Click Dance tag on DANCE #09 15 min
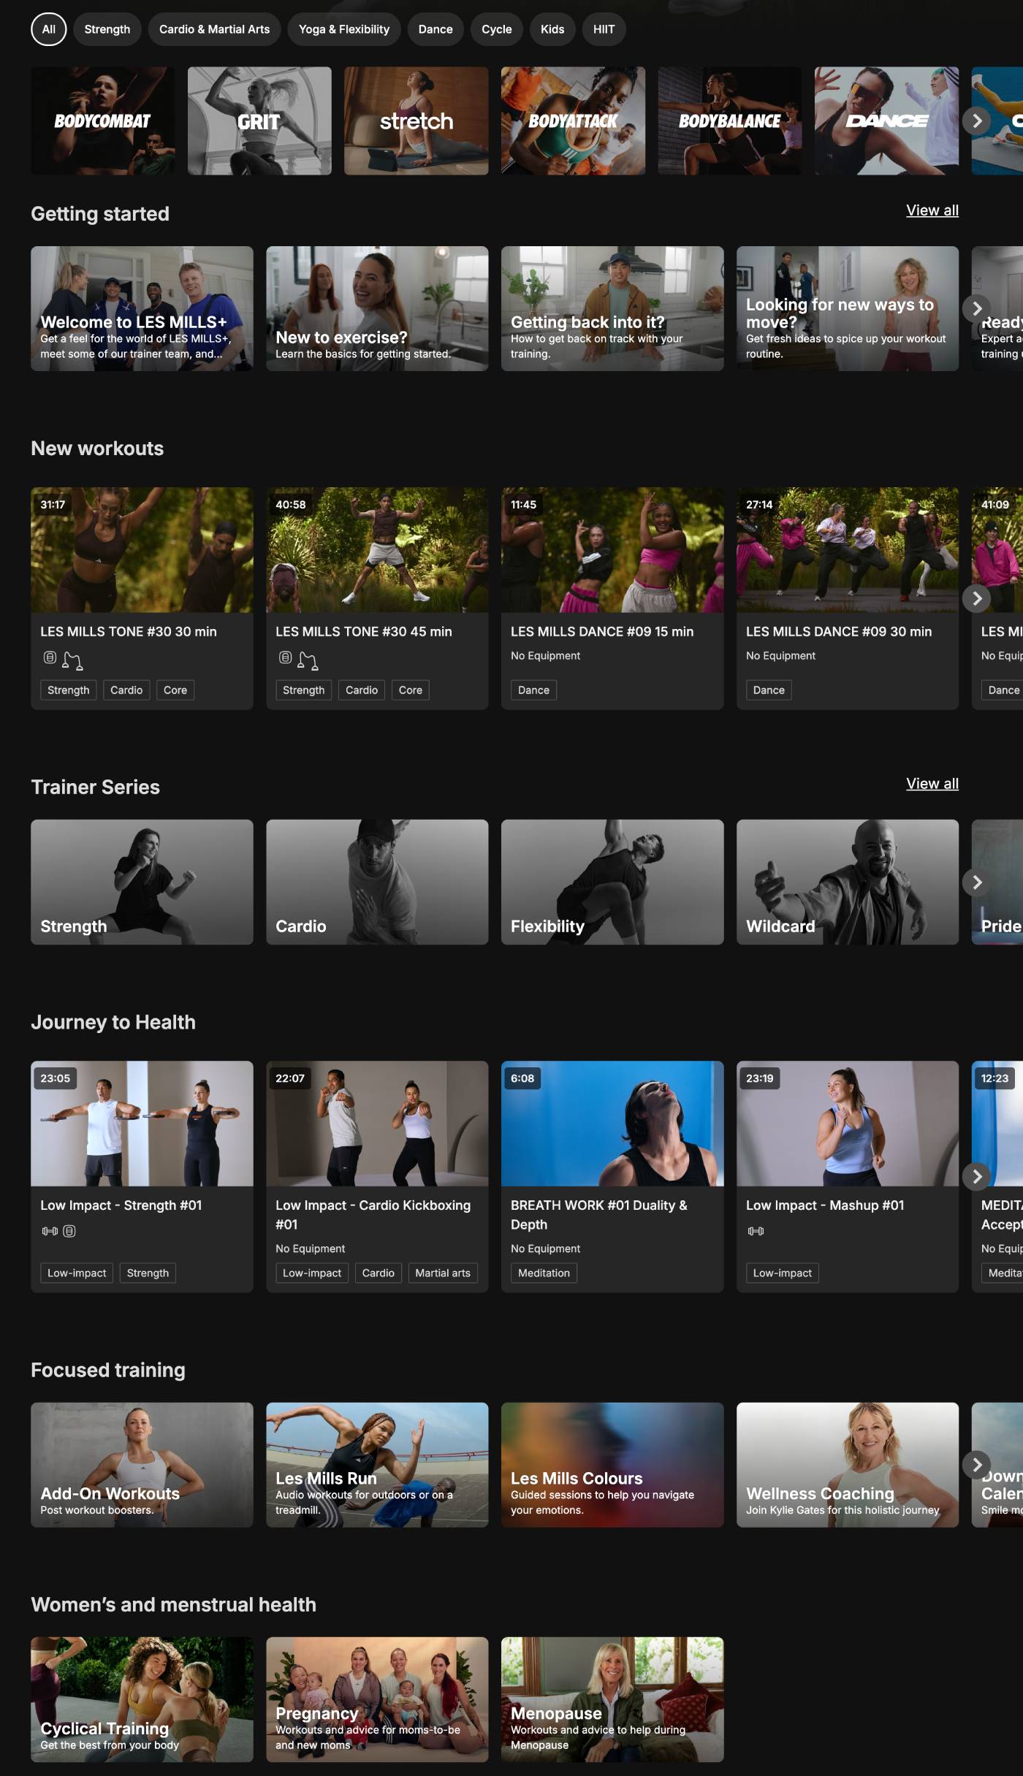This screenshot has width=1023, height=1776. click(x=534, y=690)
